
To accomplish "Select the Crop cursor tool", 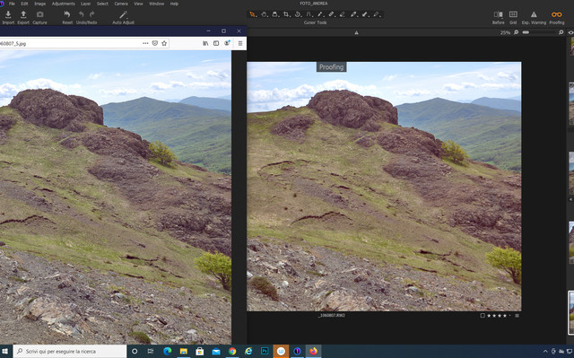I will pyautogui.click(x=287, y=14).
